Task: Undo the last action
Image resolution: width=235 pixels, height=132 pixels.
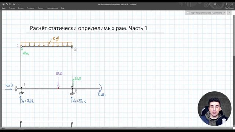Action: 7,4
